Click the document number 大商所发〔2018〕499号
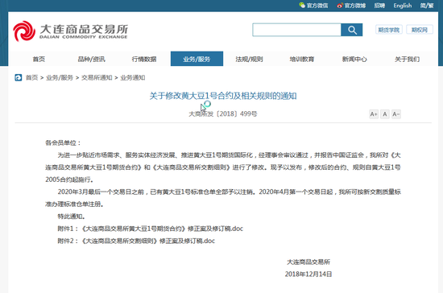This screenshot has width=443, height=293. [223, 114]
